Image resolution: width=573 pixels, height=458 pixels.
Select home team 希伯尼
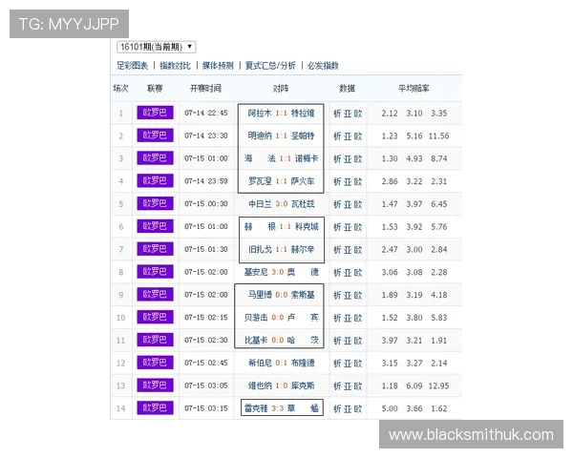click(x=260, y=363)
